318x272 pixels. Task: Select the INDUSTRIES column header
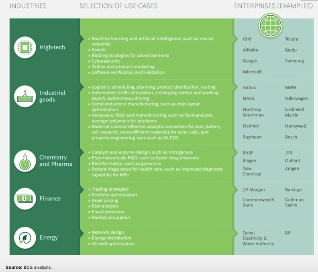tap(28, 6)
